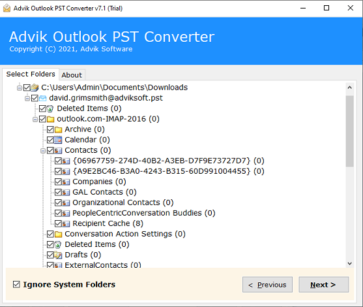Switch to the About tab
363x307 pixels.
(x=72, y=75)
